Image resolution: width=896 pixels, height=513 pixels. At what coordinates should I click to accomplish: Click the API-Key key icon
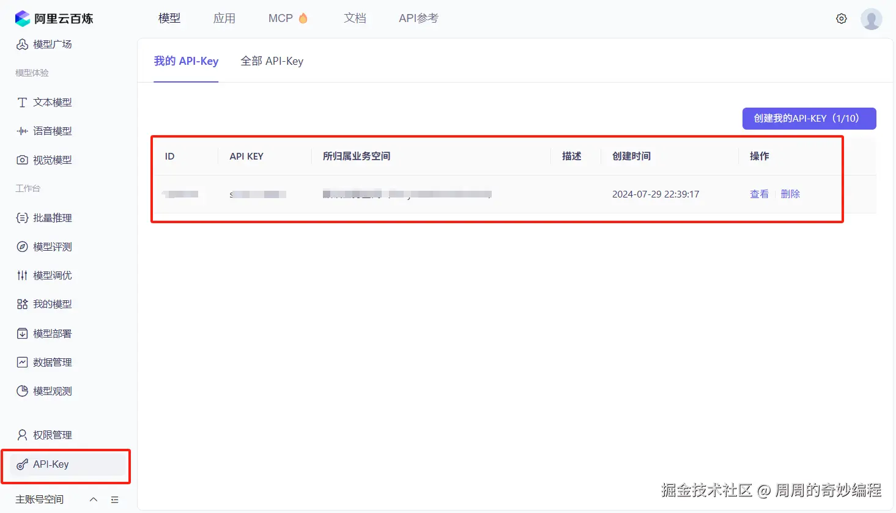click(22, 464)
